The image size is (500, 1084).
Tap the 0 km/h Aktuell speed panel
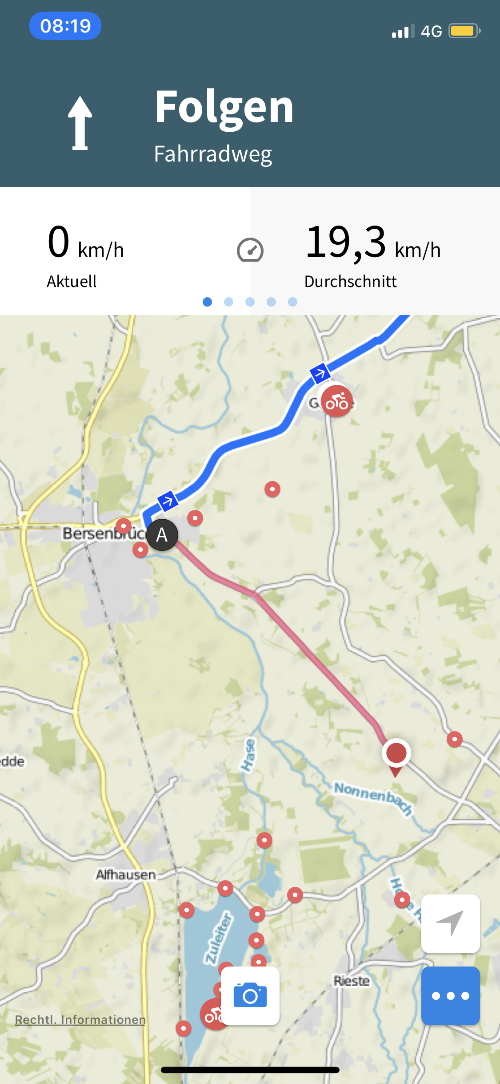point(125,251)
